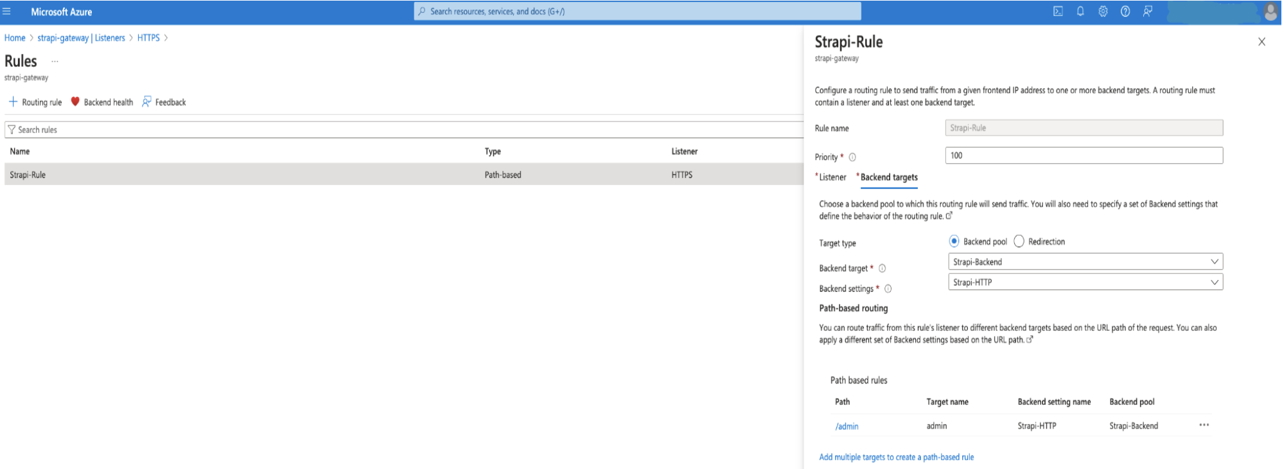Click the Backend health button
Image resolution: width=1282 pixels, height=469 pixels.
102,102
